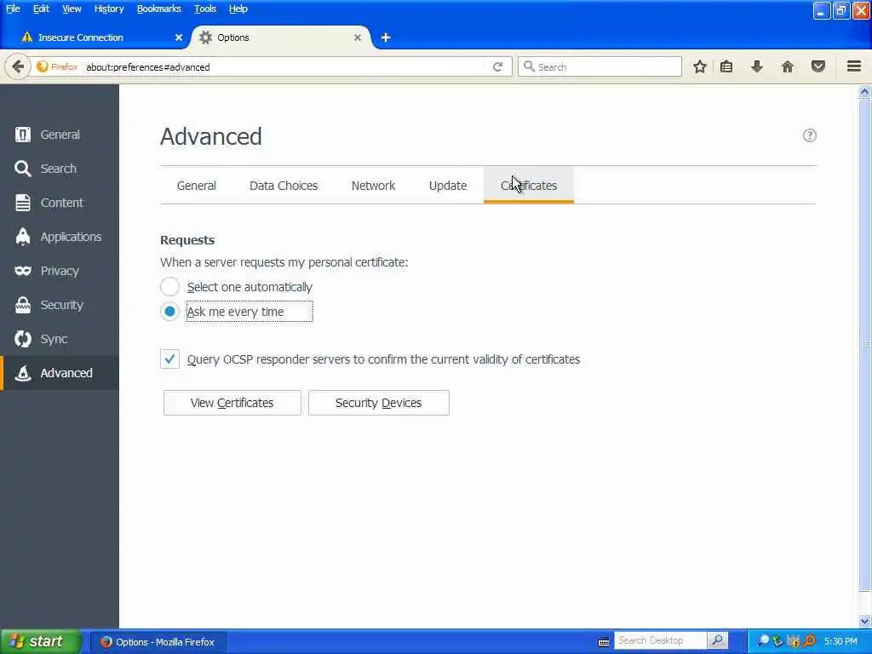Close the Options tab
This screenshot has width=872, height=654.
click(358, 37)
